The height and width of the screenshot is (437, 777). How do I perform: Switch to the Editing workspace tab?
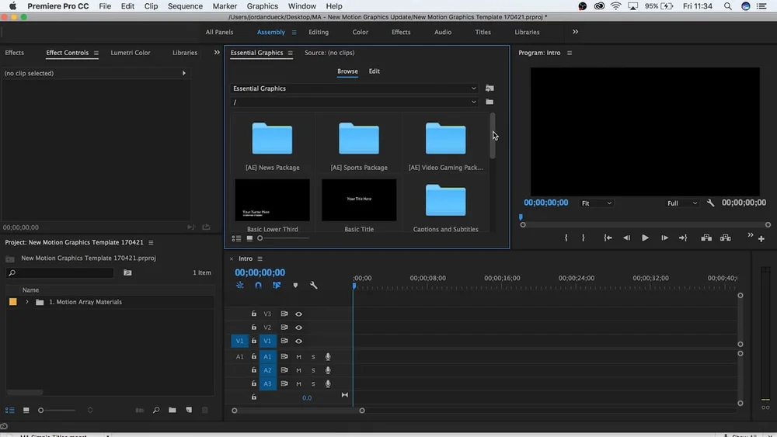319,33
